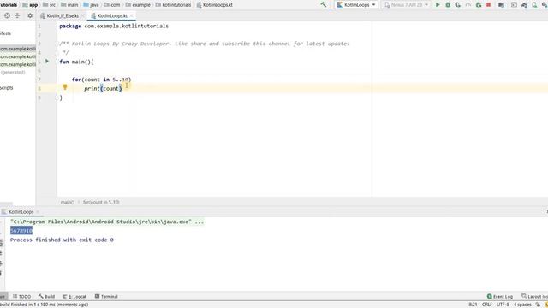Image resolution: width=548 pixels, height=308 pixels.
Task: Click 'example' in the breadcrumb path
Action: (x=138, y=5)
